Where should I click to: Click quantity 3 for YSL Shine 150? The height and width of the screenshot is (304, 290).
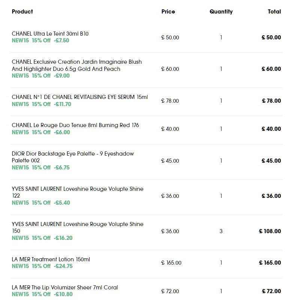click(221, 231)
